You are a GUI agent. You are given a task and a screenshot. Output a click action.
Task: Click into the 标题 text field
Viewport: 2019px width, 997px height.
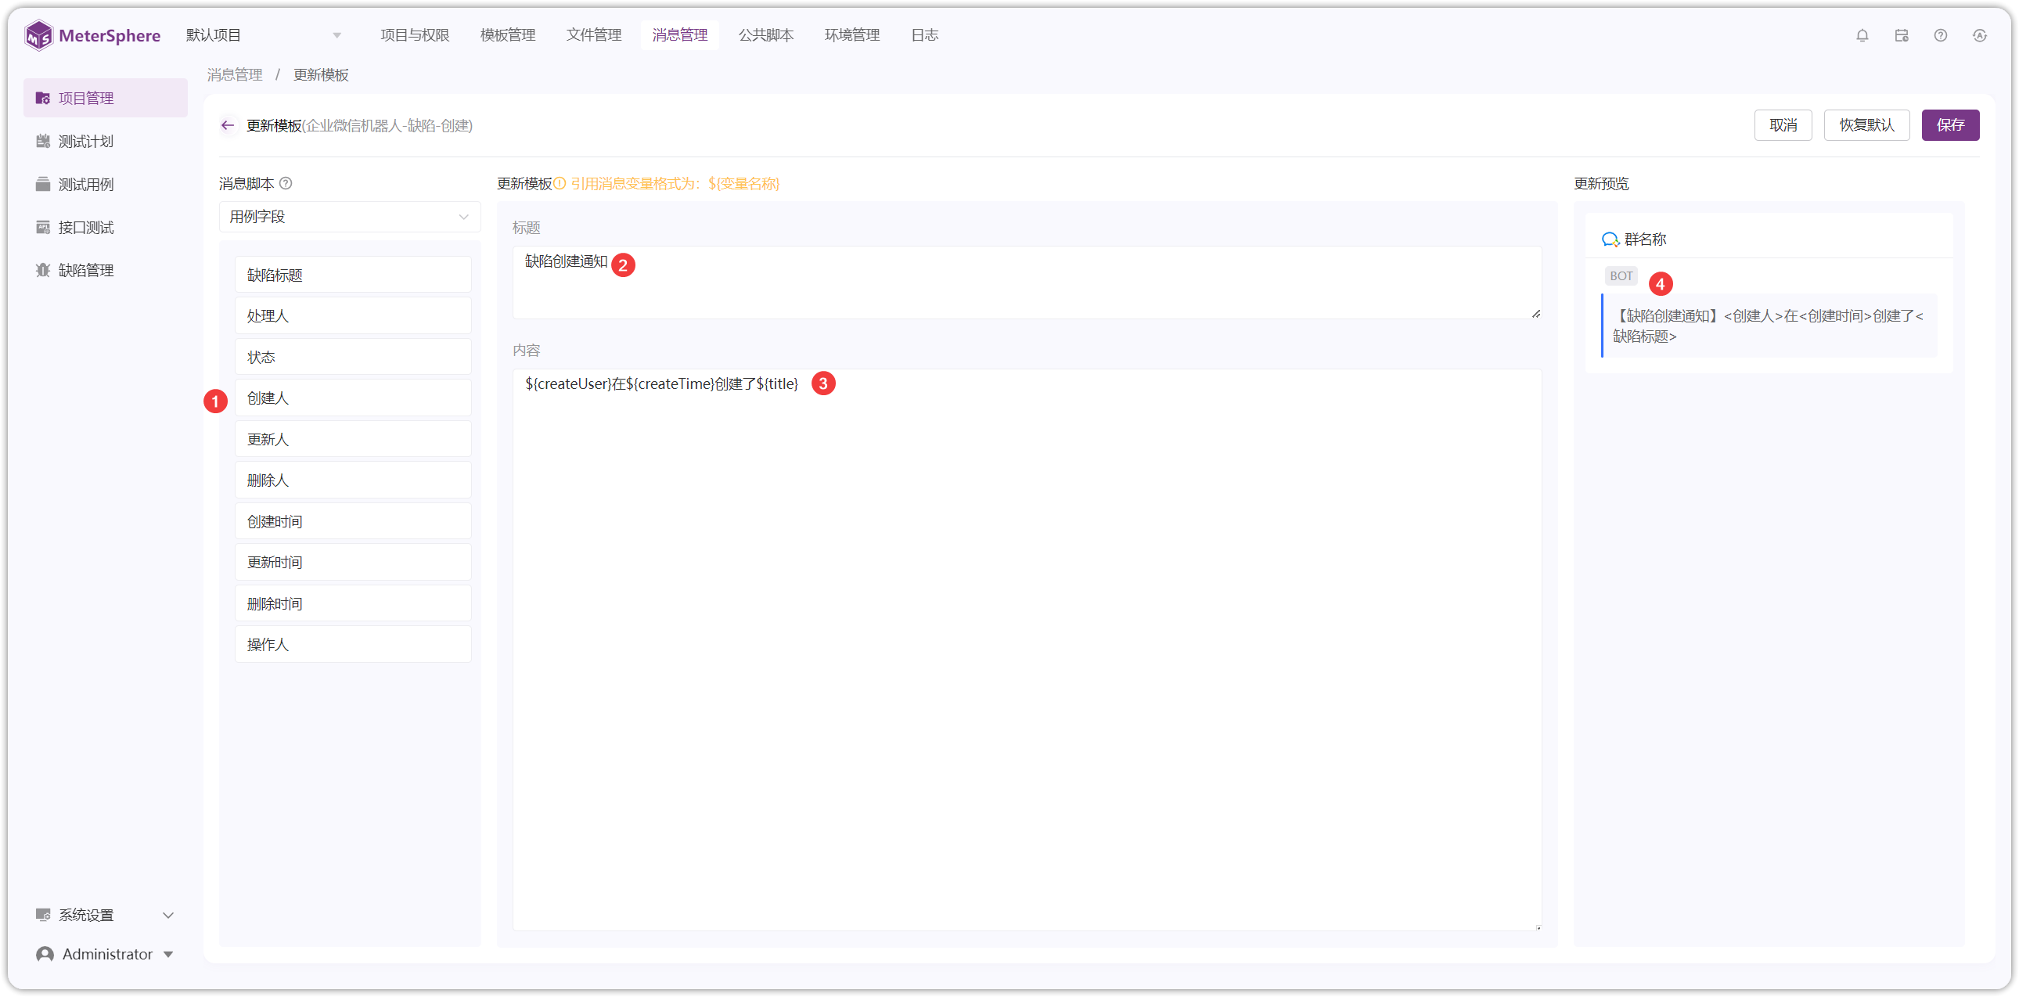(x=1027, y=283)
